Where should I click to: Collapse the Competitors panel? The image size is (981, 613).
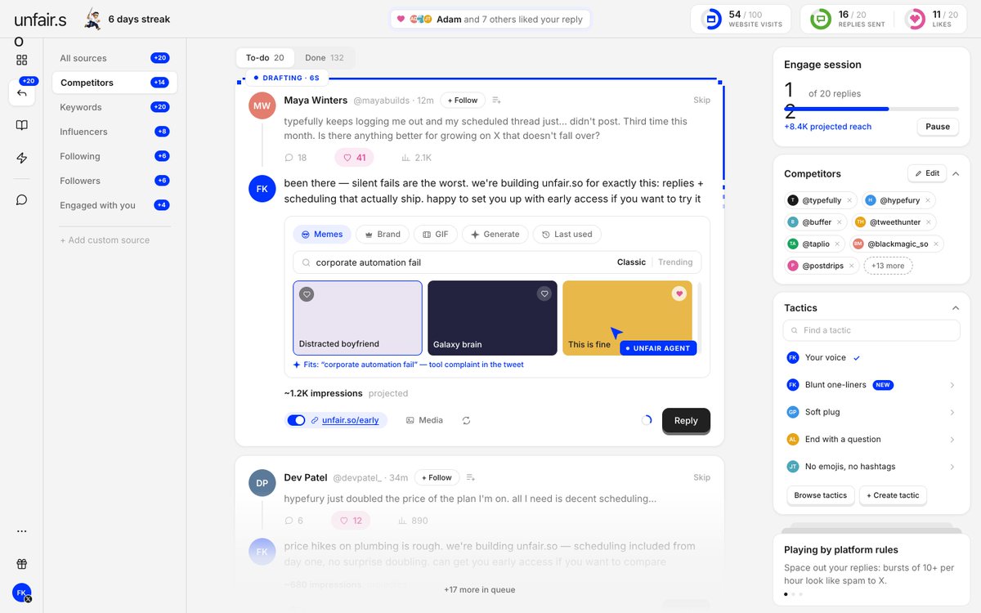point(956,173)
